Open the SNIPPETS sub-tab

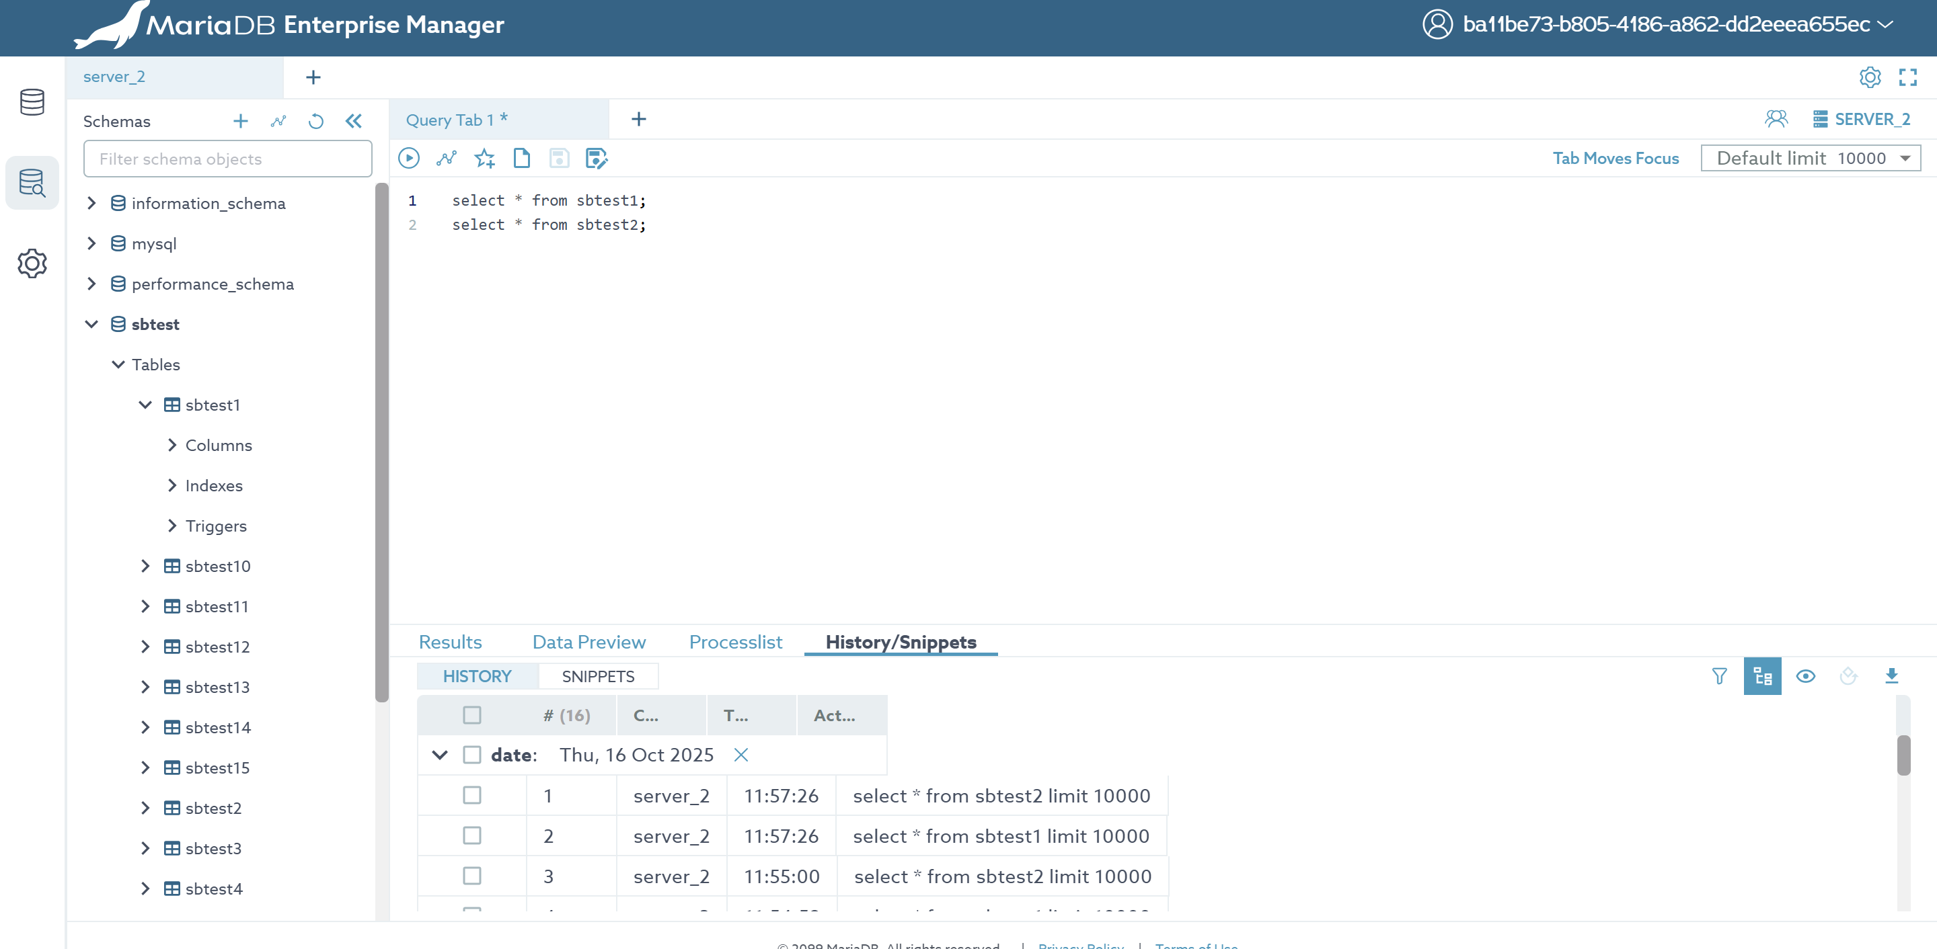tap(598, 676)
